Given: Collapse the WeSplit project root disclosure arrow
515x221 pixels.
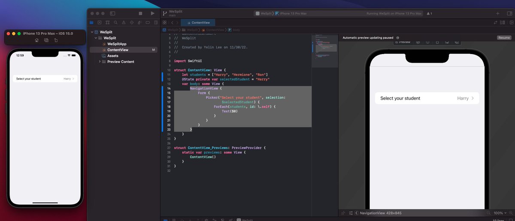Looking at the screenshot, I should point(91,32).
